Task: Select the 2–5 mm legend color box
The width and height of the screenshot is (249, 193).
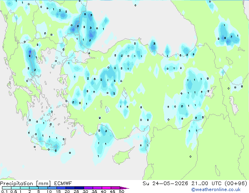Action: 34,188
